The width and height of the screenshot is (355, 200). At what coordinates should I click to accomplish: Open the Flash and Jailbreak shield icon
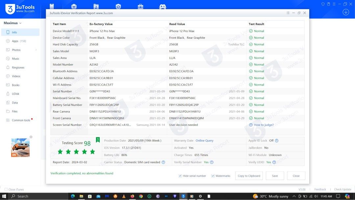tap(118, 7)
